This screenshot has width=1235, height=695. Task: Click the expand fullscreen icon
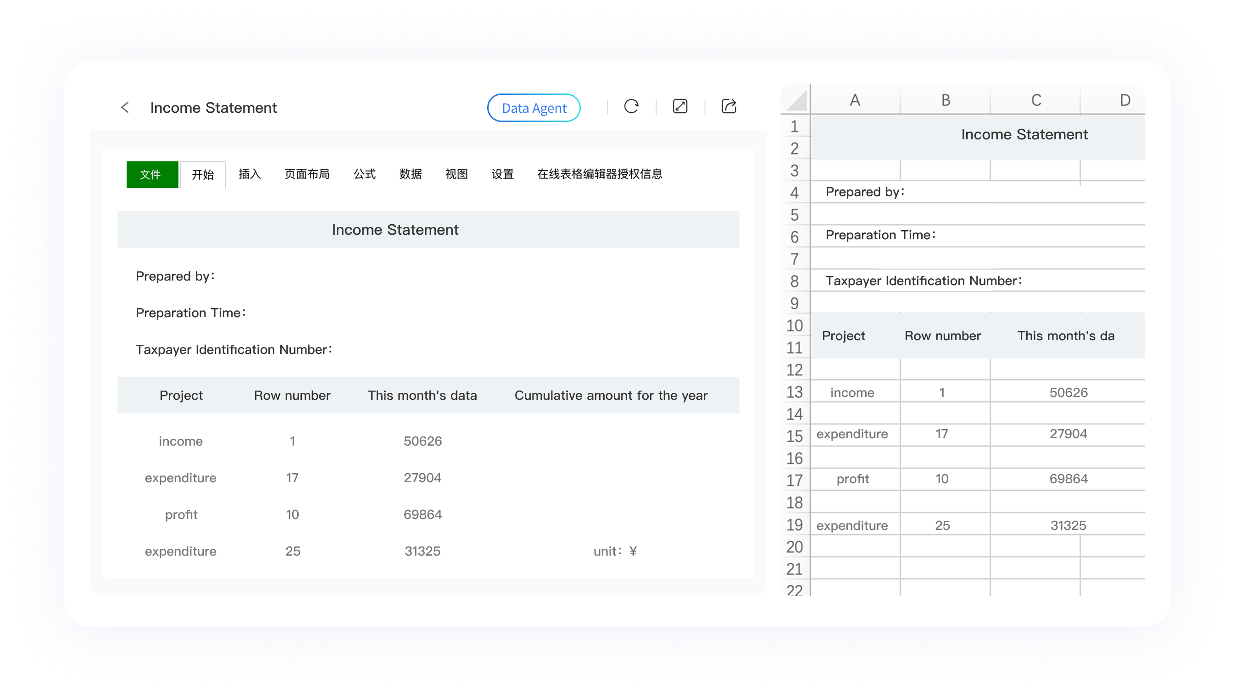click(680, 106)
